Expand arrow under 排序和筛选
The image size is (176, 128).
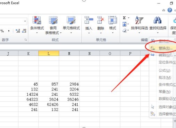click(139, 33)
